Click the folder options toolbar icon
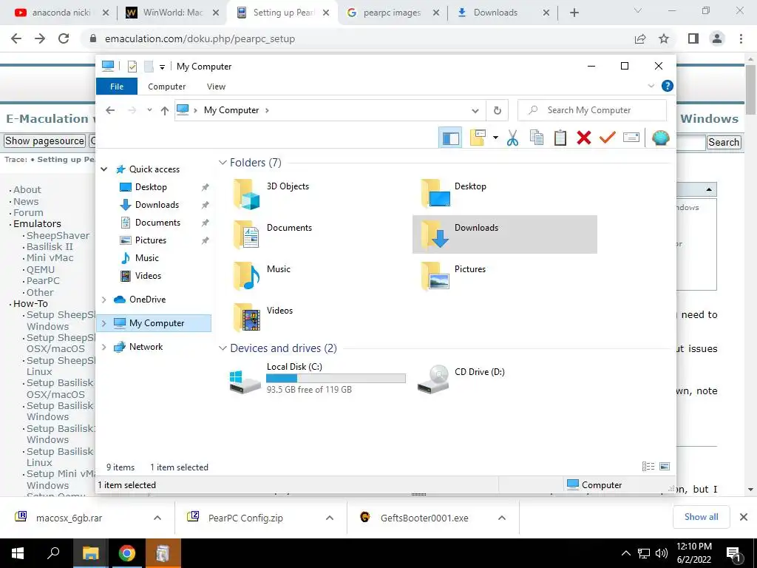 [x=478, y=138]
